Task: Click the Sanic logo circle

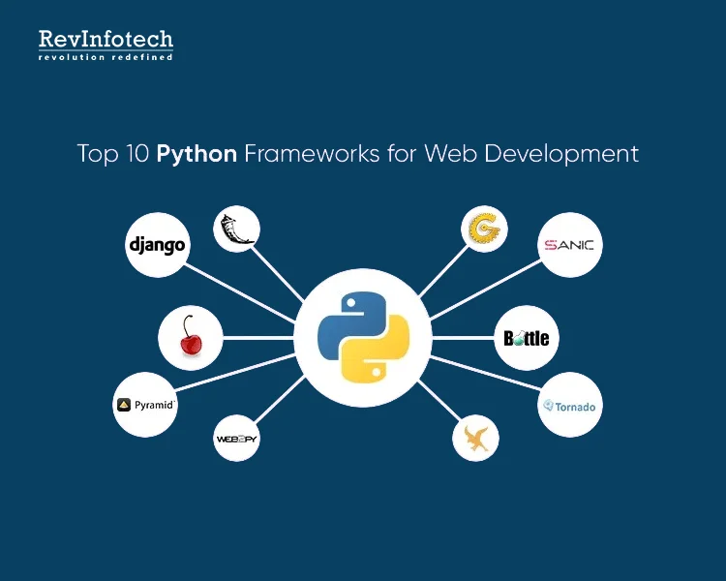Action: (x=570, y=245)
